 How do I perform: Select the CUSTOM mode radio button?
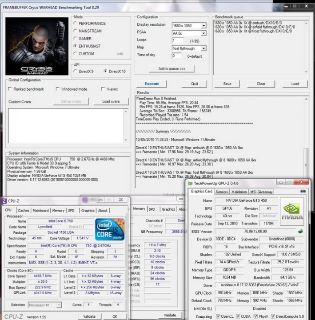pyautogui.click(x=75, y=53)
